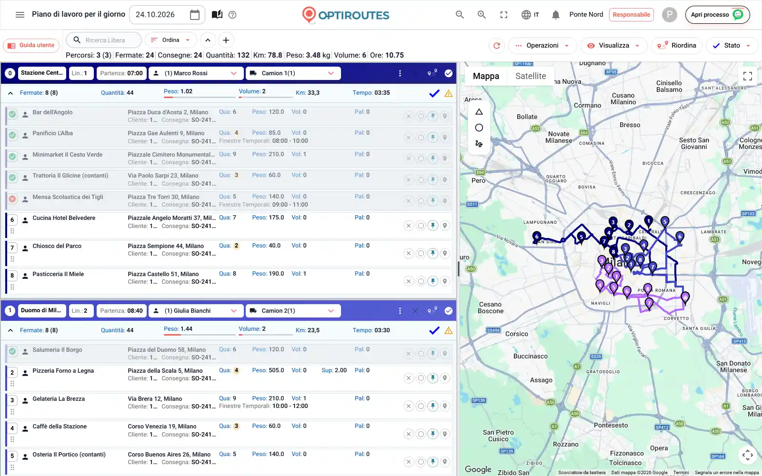Focus the Ricerca Libera search field
The height and width of the screenshot is (476, 762).
(x=104, y=40)
